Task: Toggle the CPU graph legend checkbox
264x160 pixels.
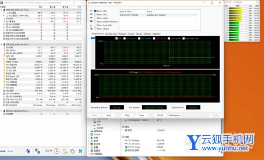Action: (x=117, y=38)
